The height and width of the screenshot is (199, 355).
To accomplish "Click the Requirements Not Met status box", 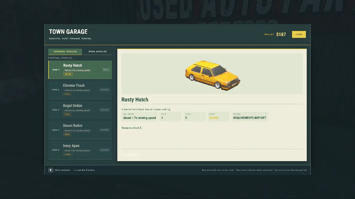I will click(x=250, y=116).
